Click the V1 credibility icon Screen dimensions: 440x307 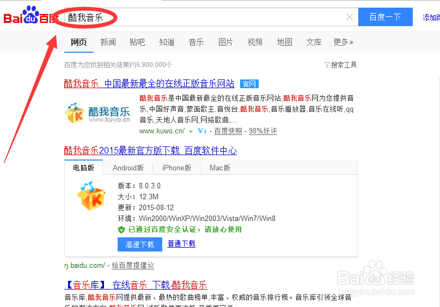[202, 131]
